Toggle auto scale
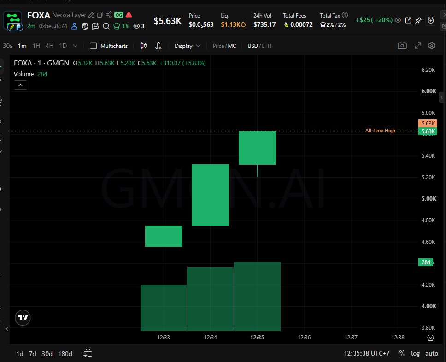Screen dimensions: 446x362 click(x=432, y=353)
